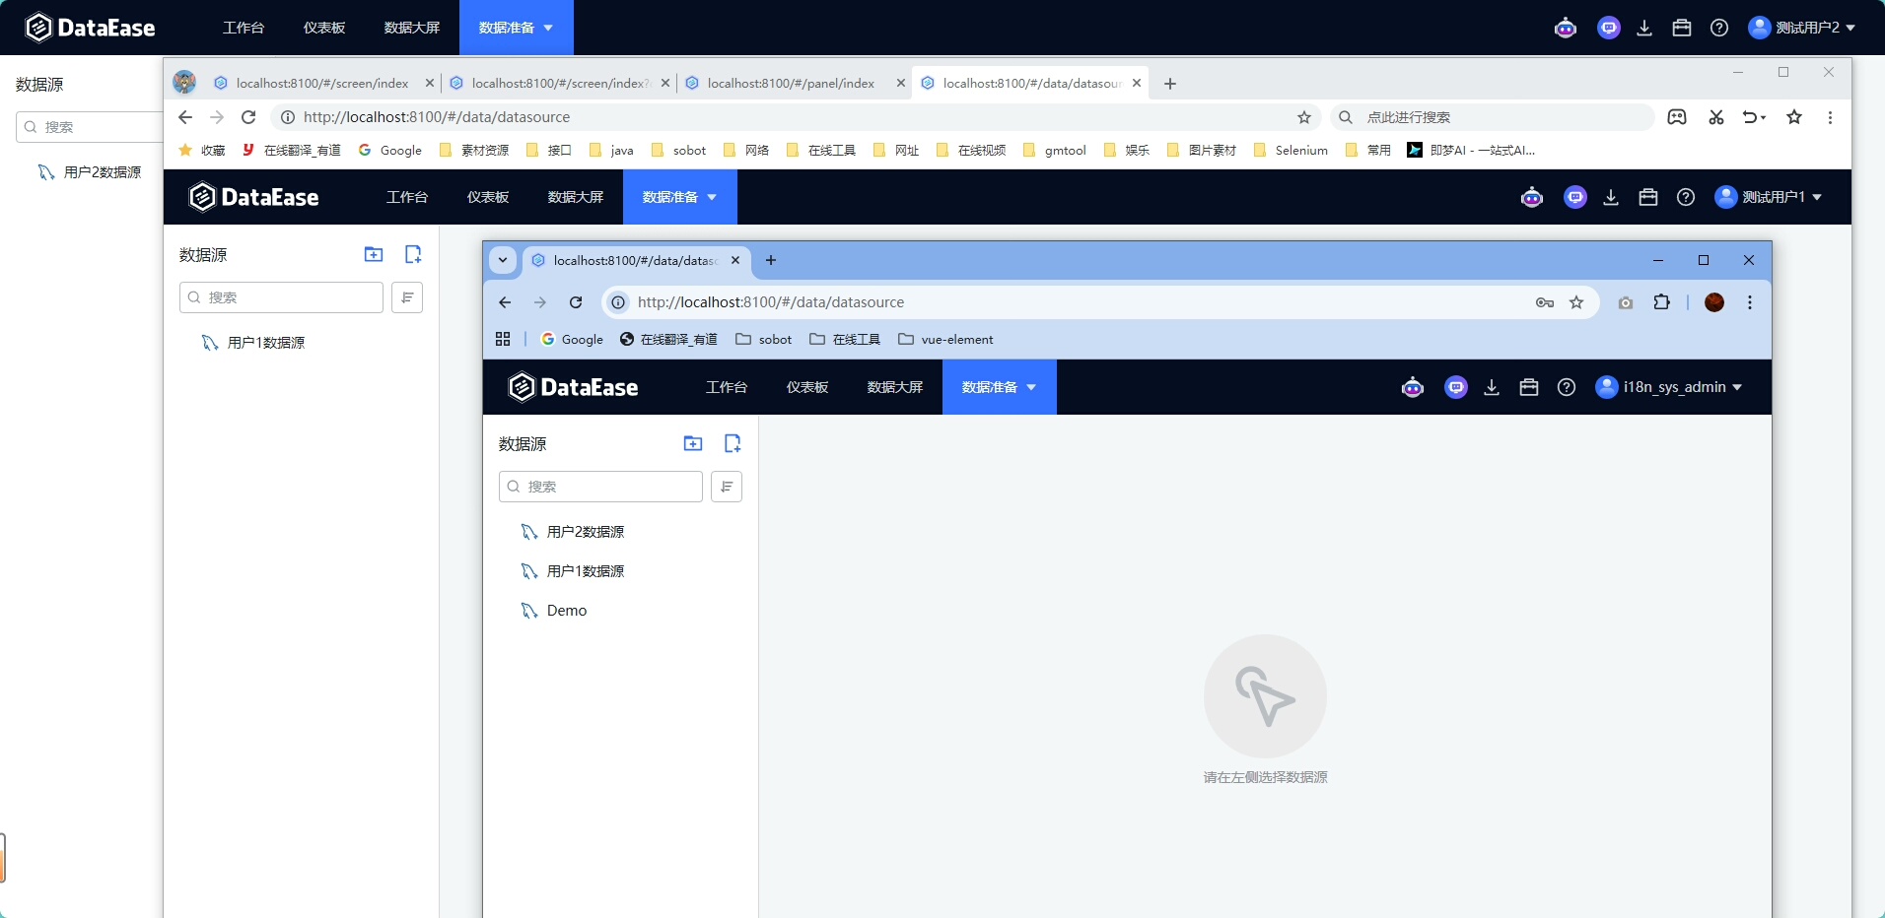The width and height of the screenshot is (1885, 918).
Task: Open the 数据准备 dropdown in the i18n_sys_admin window
Action: (1000, 387)
